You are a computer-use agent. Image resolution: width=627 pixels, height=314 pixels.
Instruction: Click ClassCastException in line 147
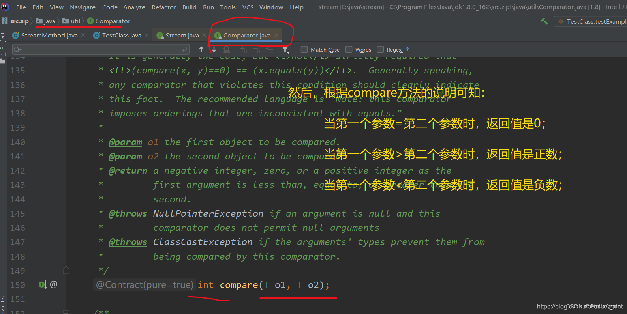click(x=203, y=242)
